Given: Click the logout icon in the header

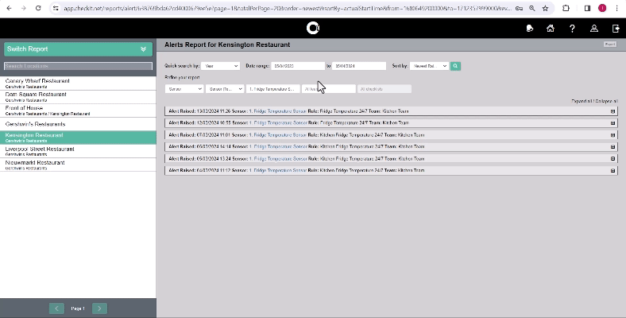Looking at the screenshot, I should coord(616,29).
